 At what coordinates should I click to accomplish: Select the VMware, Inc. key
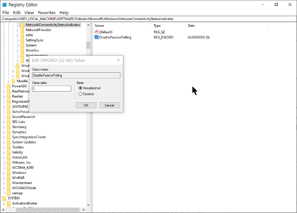point(22,162)
